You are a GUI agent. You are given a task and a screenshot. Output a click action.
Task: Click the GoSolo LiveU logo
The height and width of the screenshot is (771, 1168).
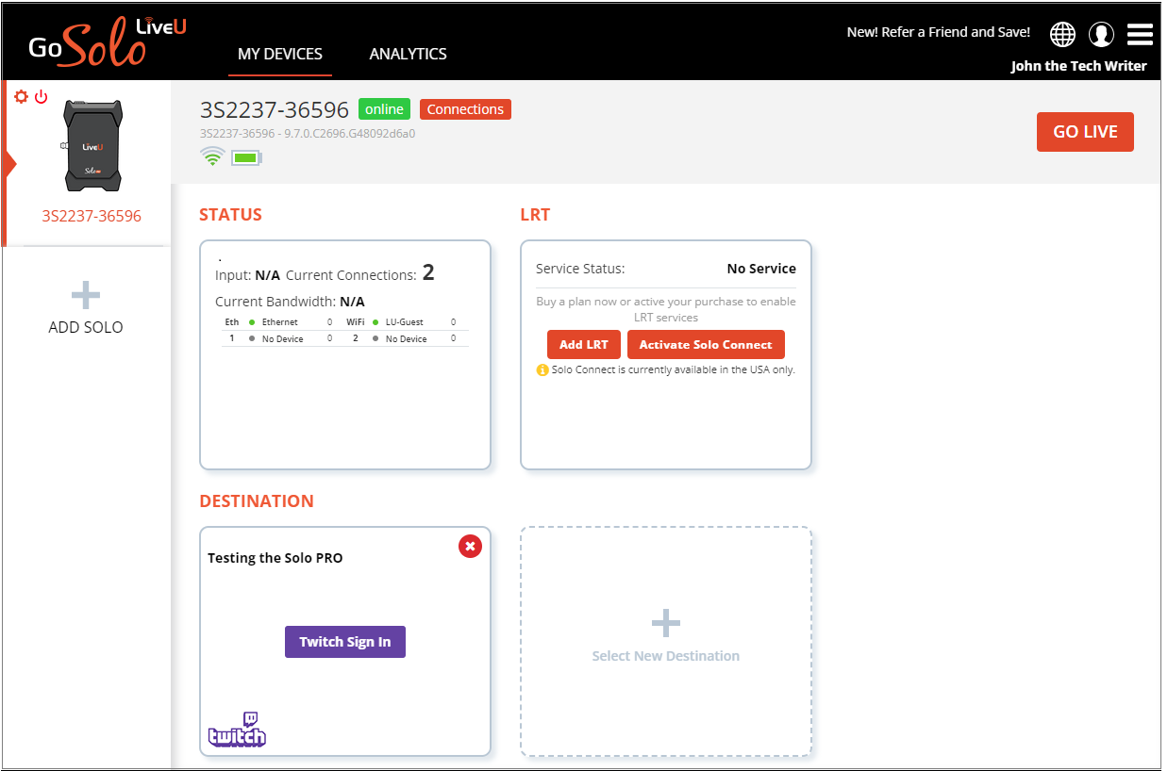click(x=107, y=42)
